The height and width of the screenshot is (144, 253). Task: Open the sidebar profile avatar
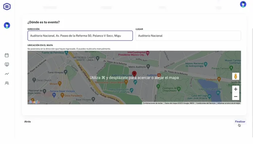tap(7, 25)
